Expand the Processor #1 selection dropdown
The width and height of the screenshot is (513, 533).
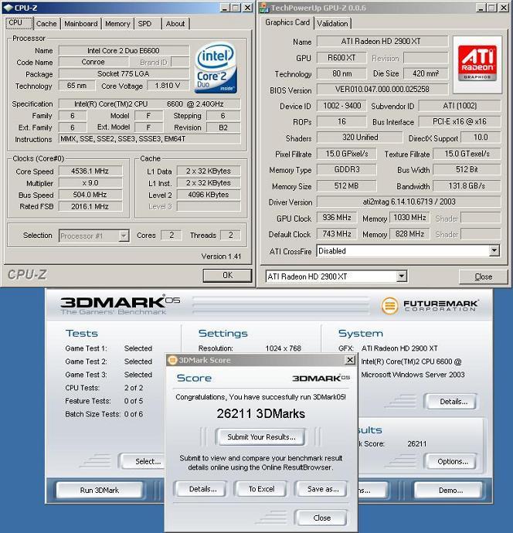pyautogui.click(x=124, y=236)
